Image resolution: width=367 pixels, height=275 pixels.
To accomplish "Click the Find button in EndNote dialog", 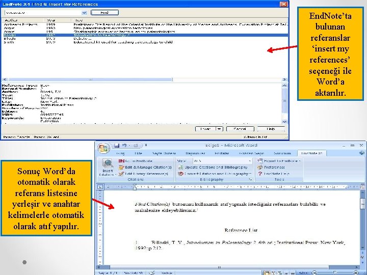I will click(104, 12).
